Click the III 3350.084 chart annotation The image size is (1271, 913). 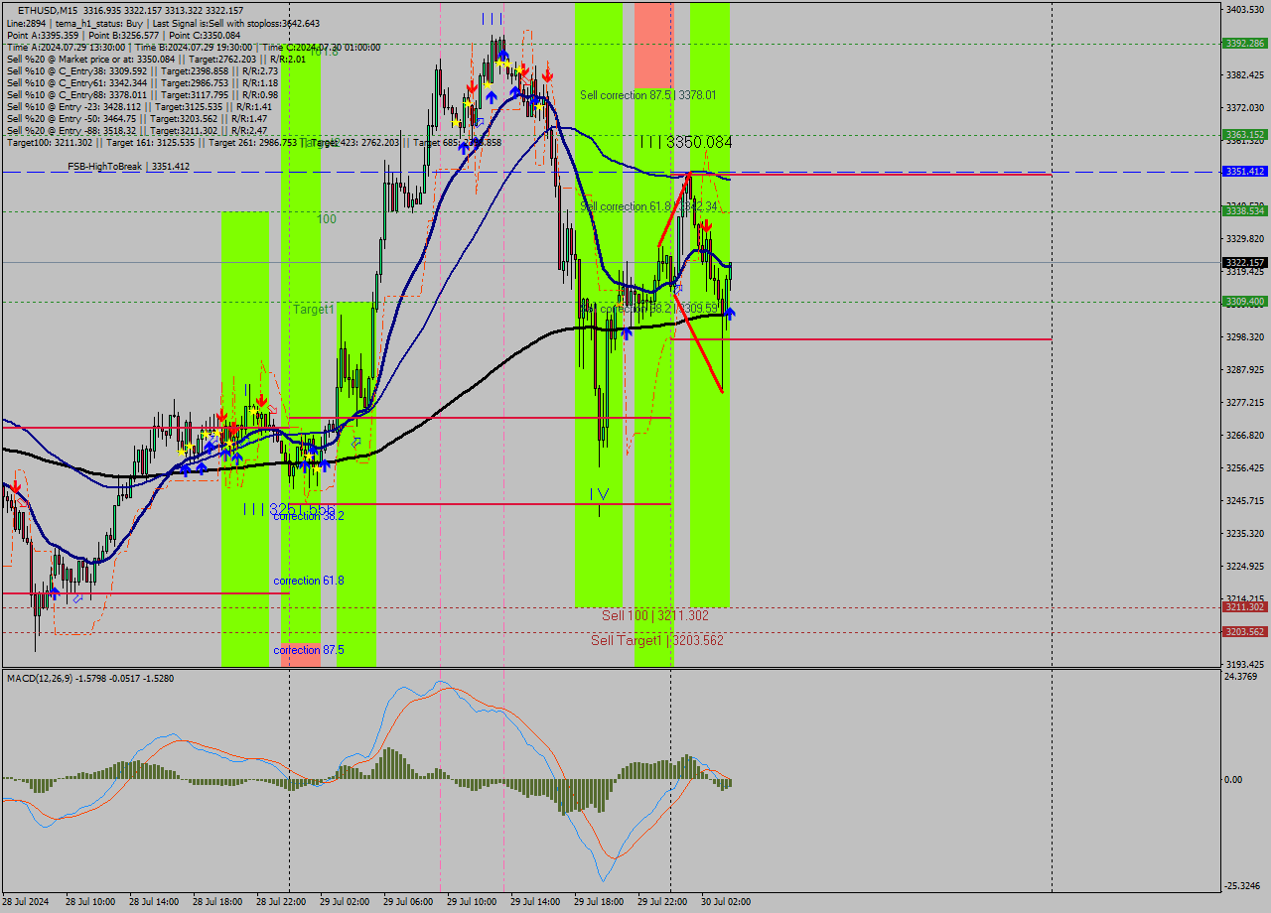(x=685, y=142)
